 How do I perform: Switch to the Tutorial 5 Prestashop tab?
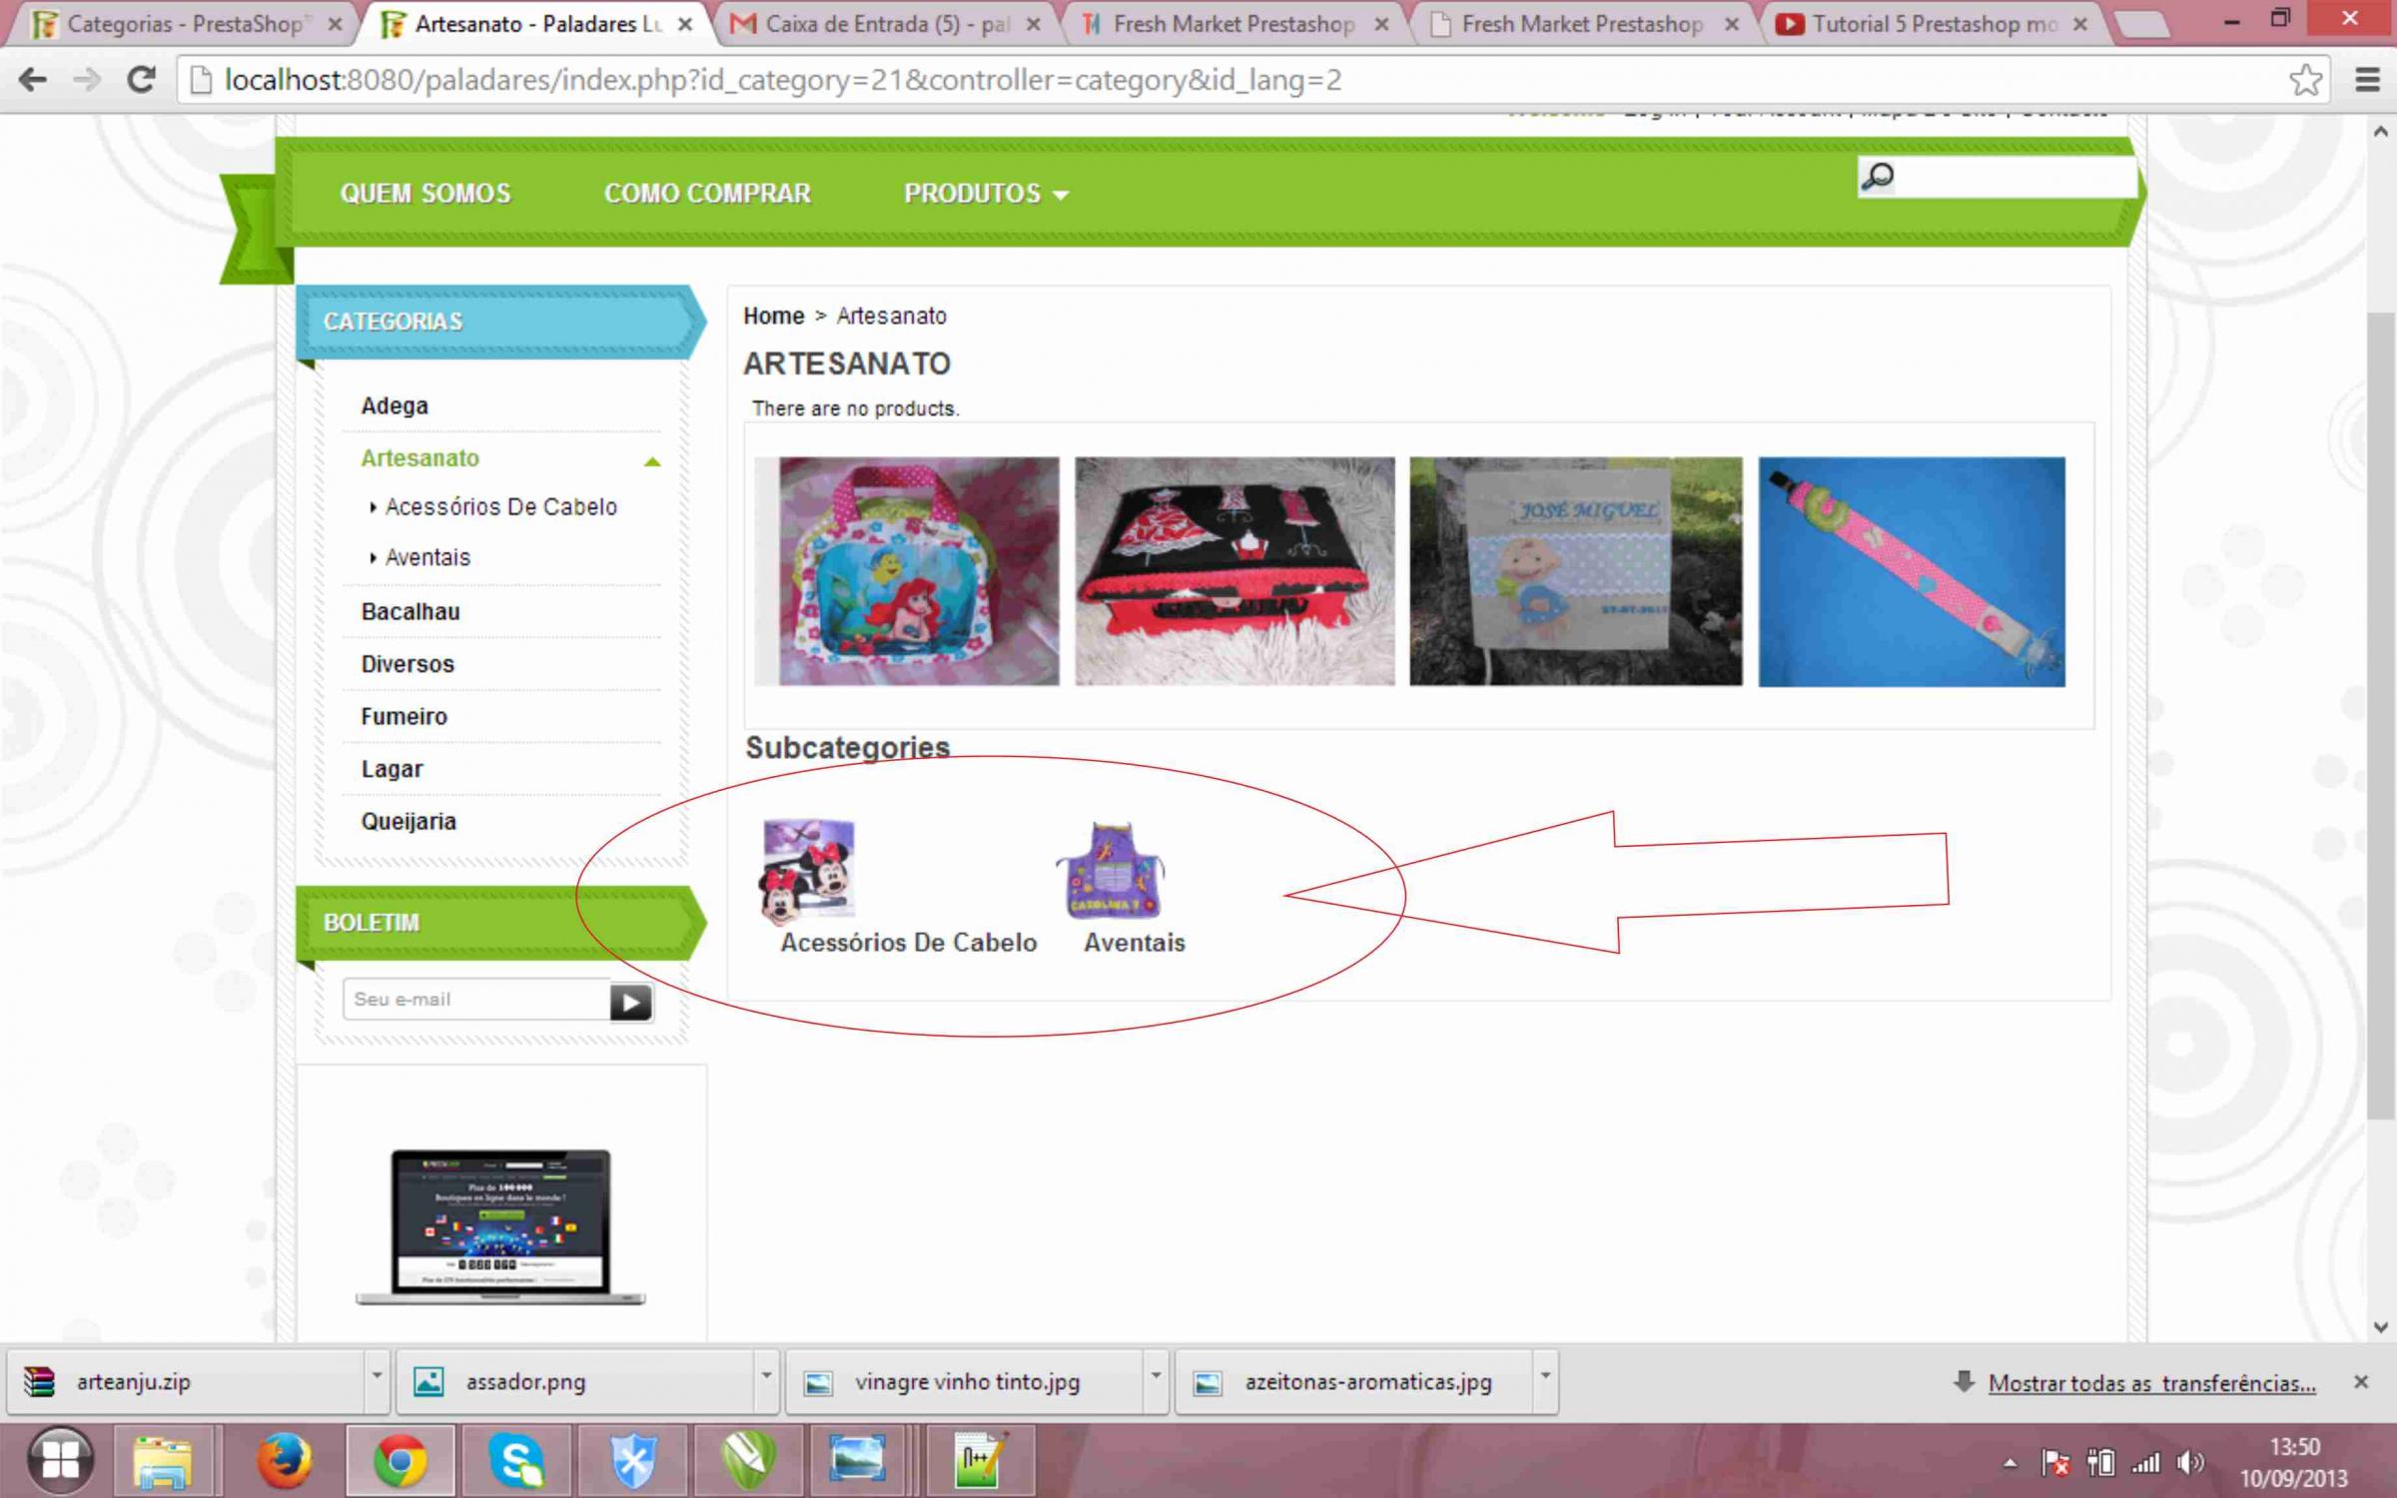coord(1933,24)
